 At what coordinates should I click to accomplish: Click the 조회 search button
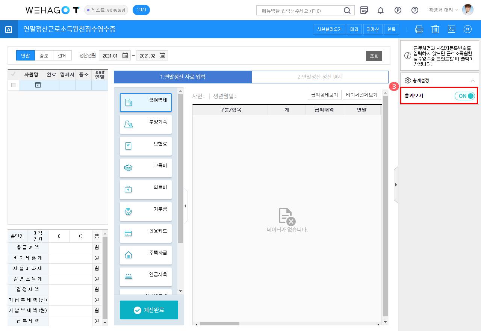374,56
